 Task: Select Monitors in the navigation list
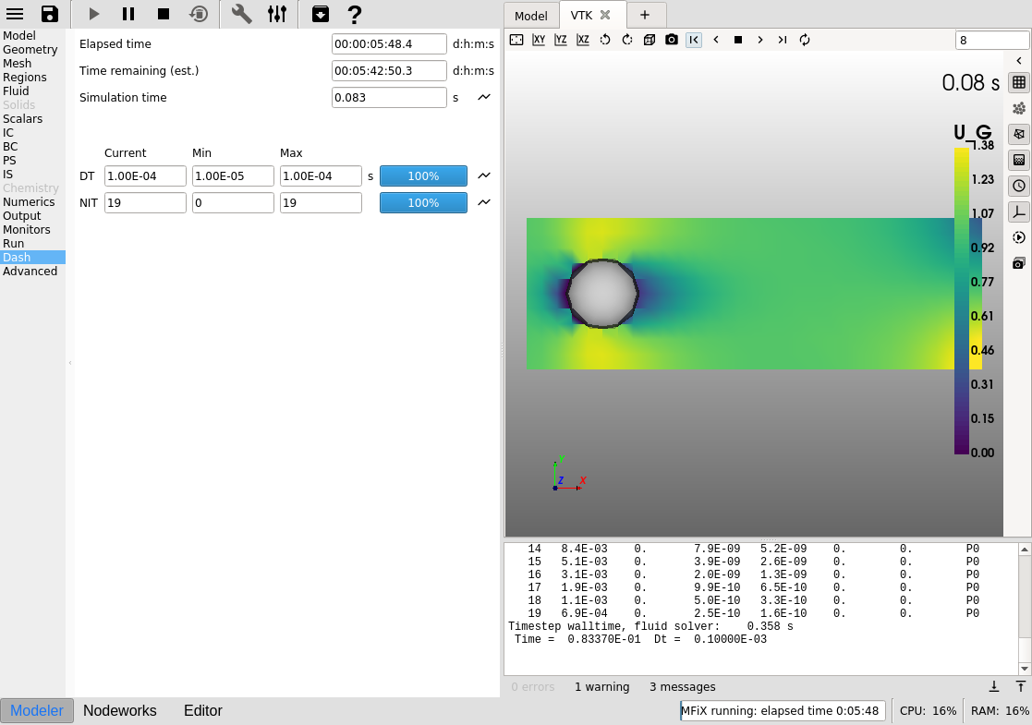coord(26,230)
